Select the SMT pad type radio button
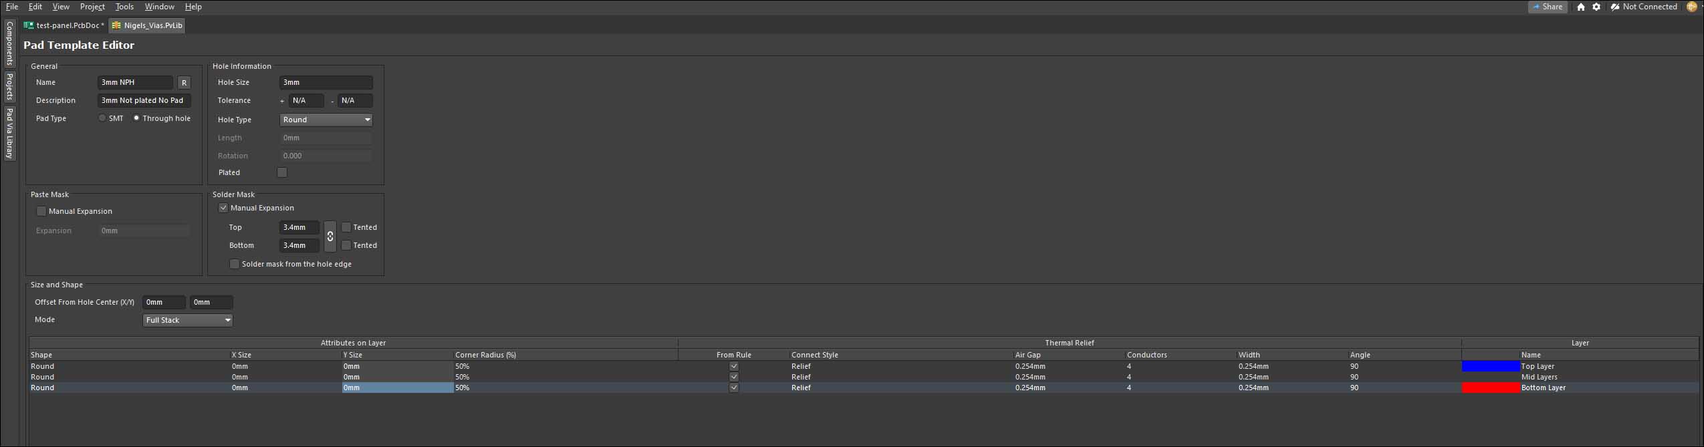1704x447 pixels. coord(102,118)
